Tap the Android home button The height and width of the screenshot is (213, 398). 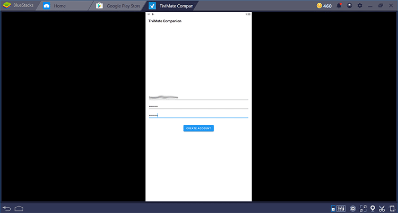19,209
